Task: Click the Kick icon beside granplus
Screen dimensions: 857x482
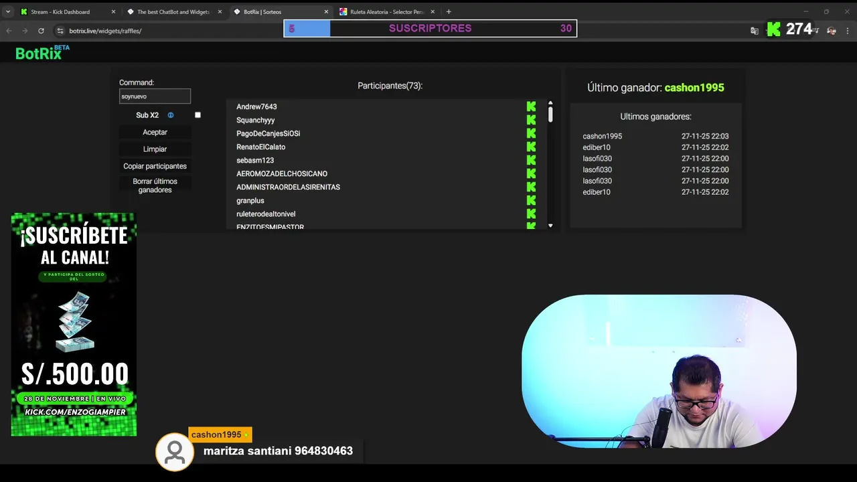Action: [x=531, y=200]
